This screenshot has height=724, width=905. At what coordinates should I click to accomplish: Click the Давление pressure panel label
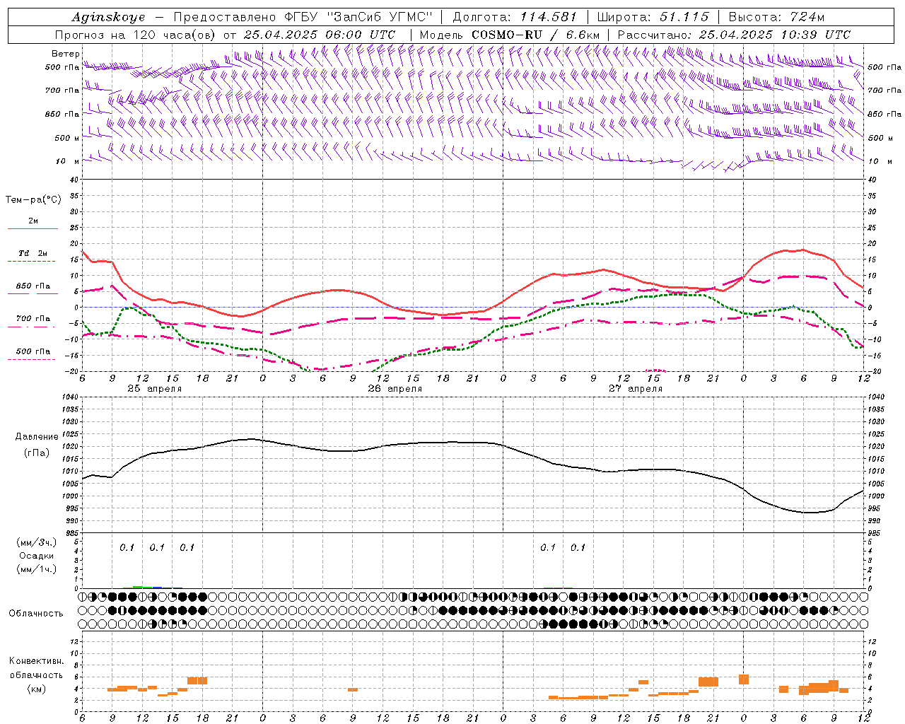click(36, 438)
